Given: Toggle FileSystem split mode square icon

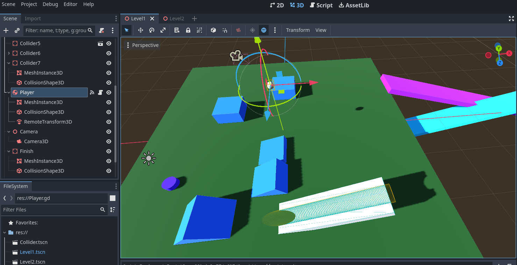Looking at the screenshot, I should 113,198.
